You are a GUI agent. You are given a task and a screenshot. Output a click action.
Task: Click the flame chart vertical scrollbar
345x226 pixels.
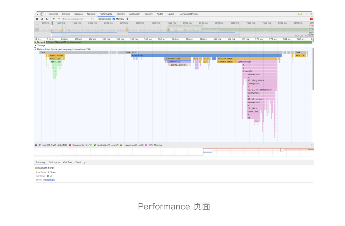(313, 68)
